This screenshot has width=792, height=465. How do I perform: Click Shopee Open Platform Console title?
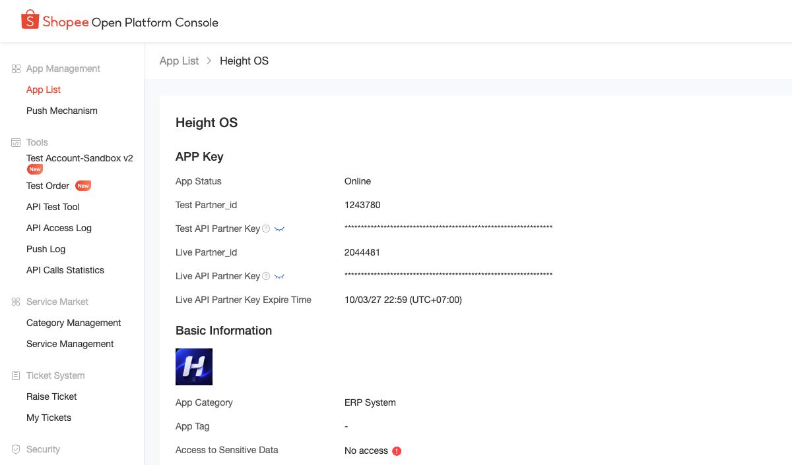pos(130,22)
